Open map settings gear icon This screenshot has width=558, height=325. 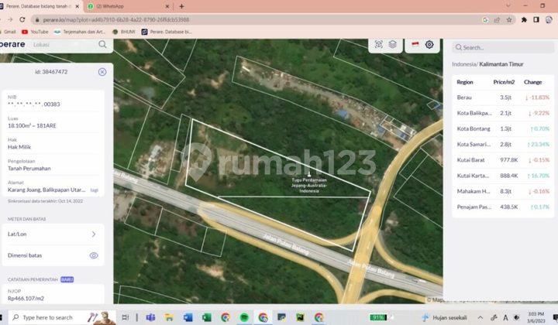429,45
